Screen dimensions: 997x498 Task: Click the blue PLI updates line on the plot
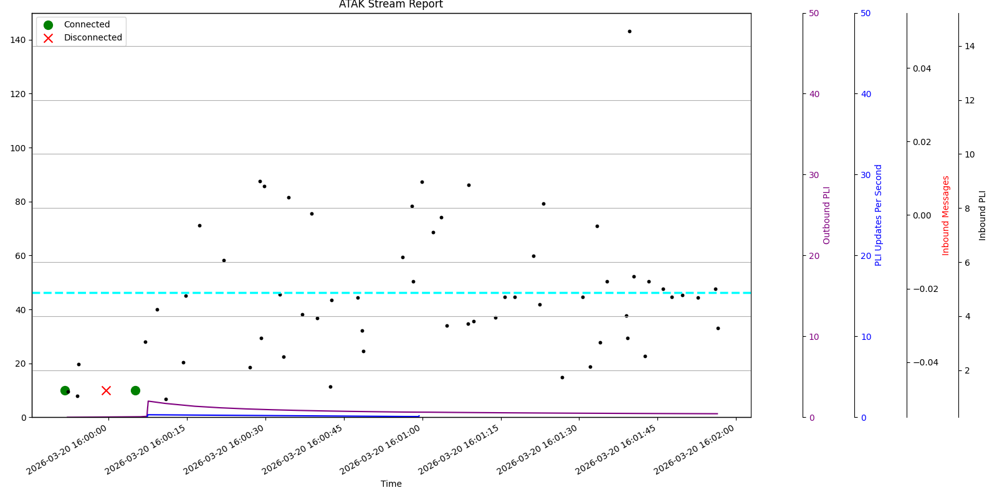pyautogui.click(x=280, y=415)
